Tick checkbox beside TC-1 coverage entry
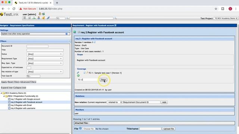239x134 pixels. (84, 73)
